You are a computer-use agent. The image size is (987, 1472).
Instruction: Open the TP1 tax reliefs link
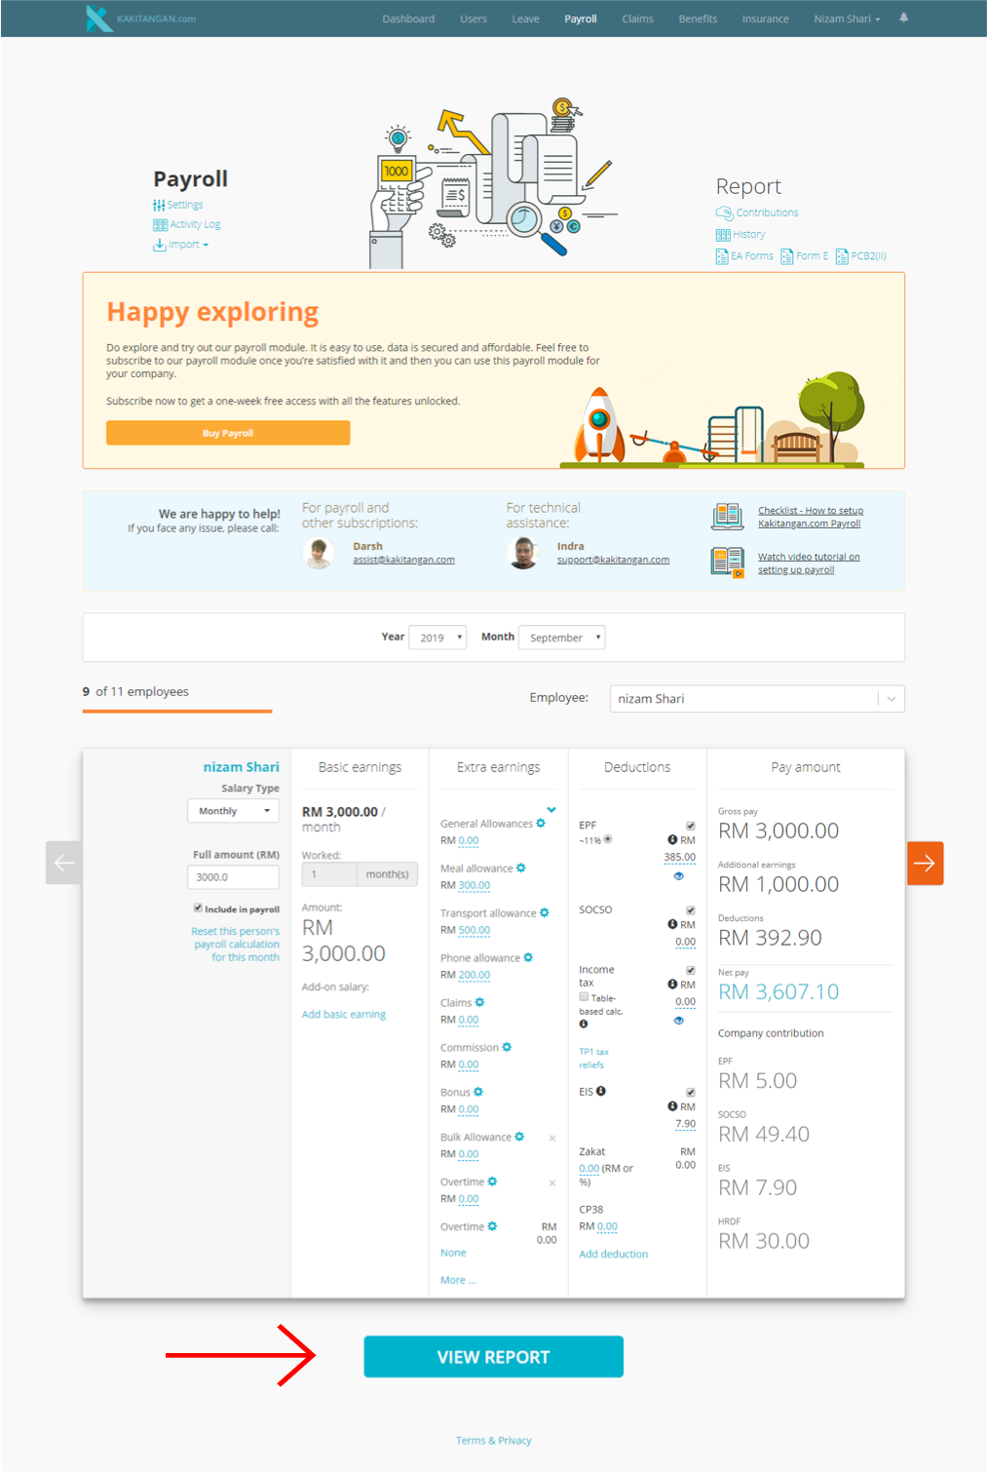[x=593, y=1058]
